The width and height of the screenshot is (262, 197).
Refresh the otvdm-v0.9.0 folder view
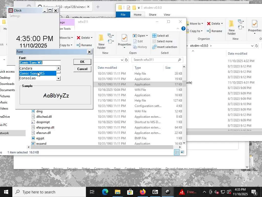(257, 46)
